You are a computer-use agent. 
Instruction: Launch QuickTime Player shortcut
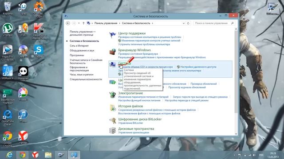(8, 117)
